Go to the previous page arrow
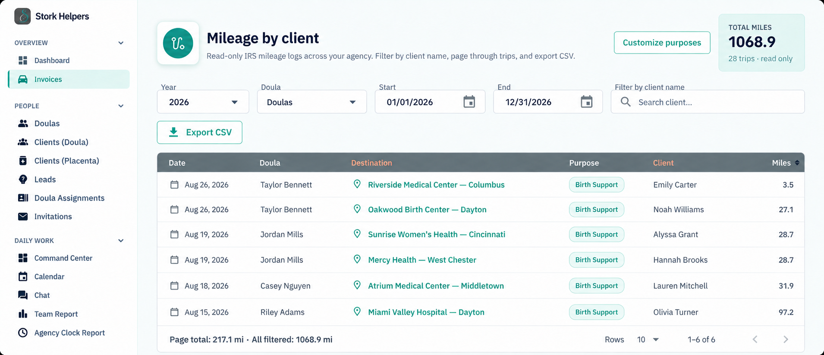 point(755,339)
